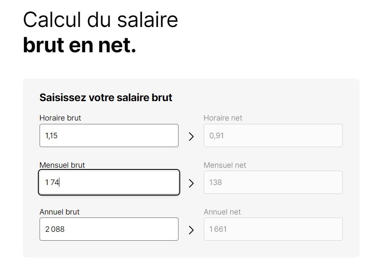Image resolution: width=368 pixels, height=271 pixels.
Task: Click the chevron arrow next to Horaire brut
Action: (x=192, y=136)
